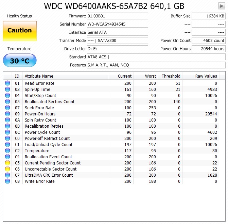Select the Spin Retry Count attribute name
Screen dimensions: 228x224
pyautogui.click(x=40, y=120)
